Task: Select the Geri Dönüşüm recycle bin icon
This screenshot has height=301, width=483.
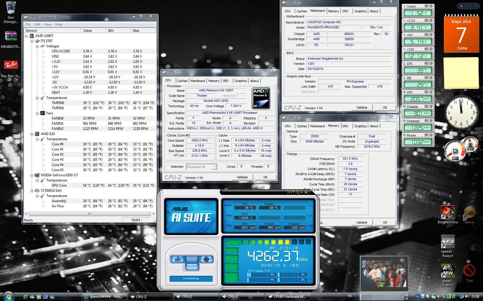Action: 11,12
